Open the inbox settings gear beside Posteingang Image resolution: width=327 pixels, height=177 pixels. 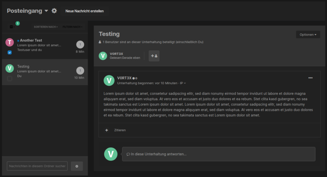(x=54, y=11)
